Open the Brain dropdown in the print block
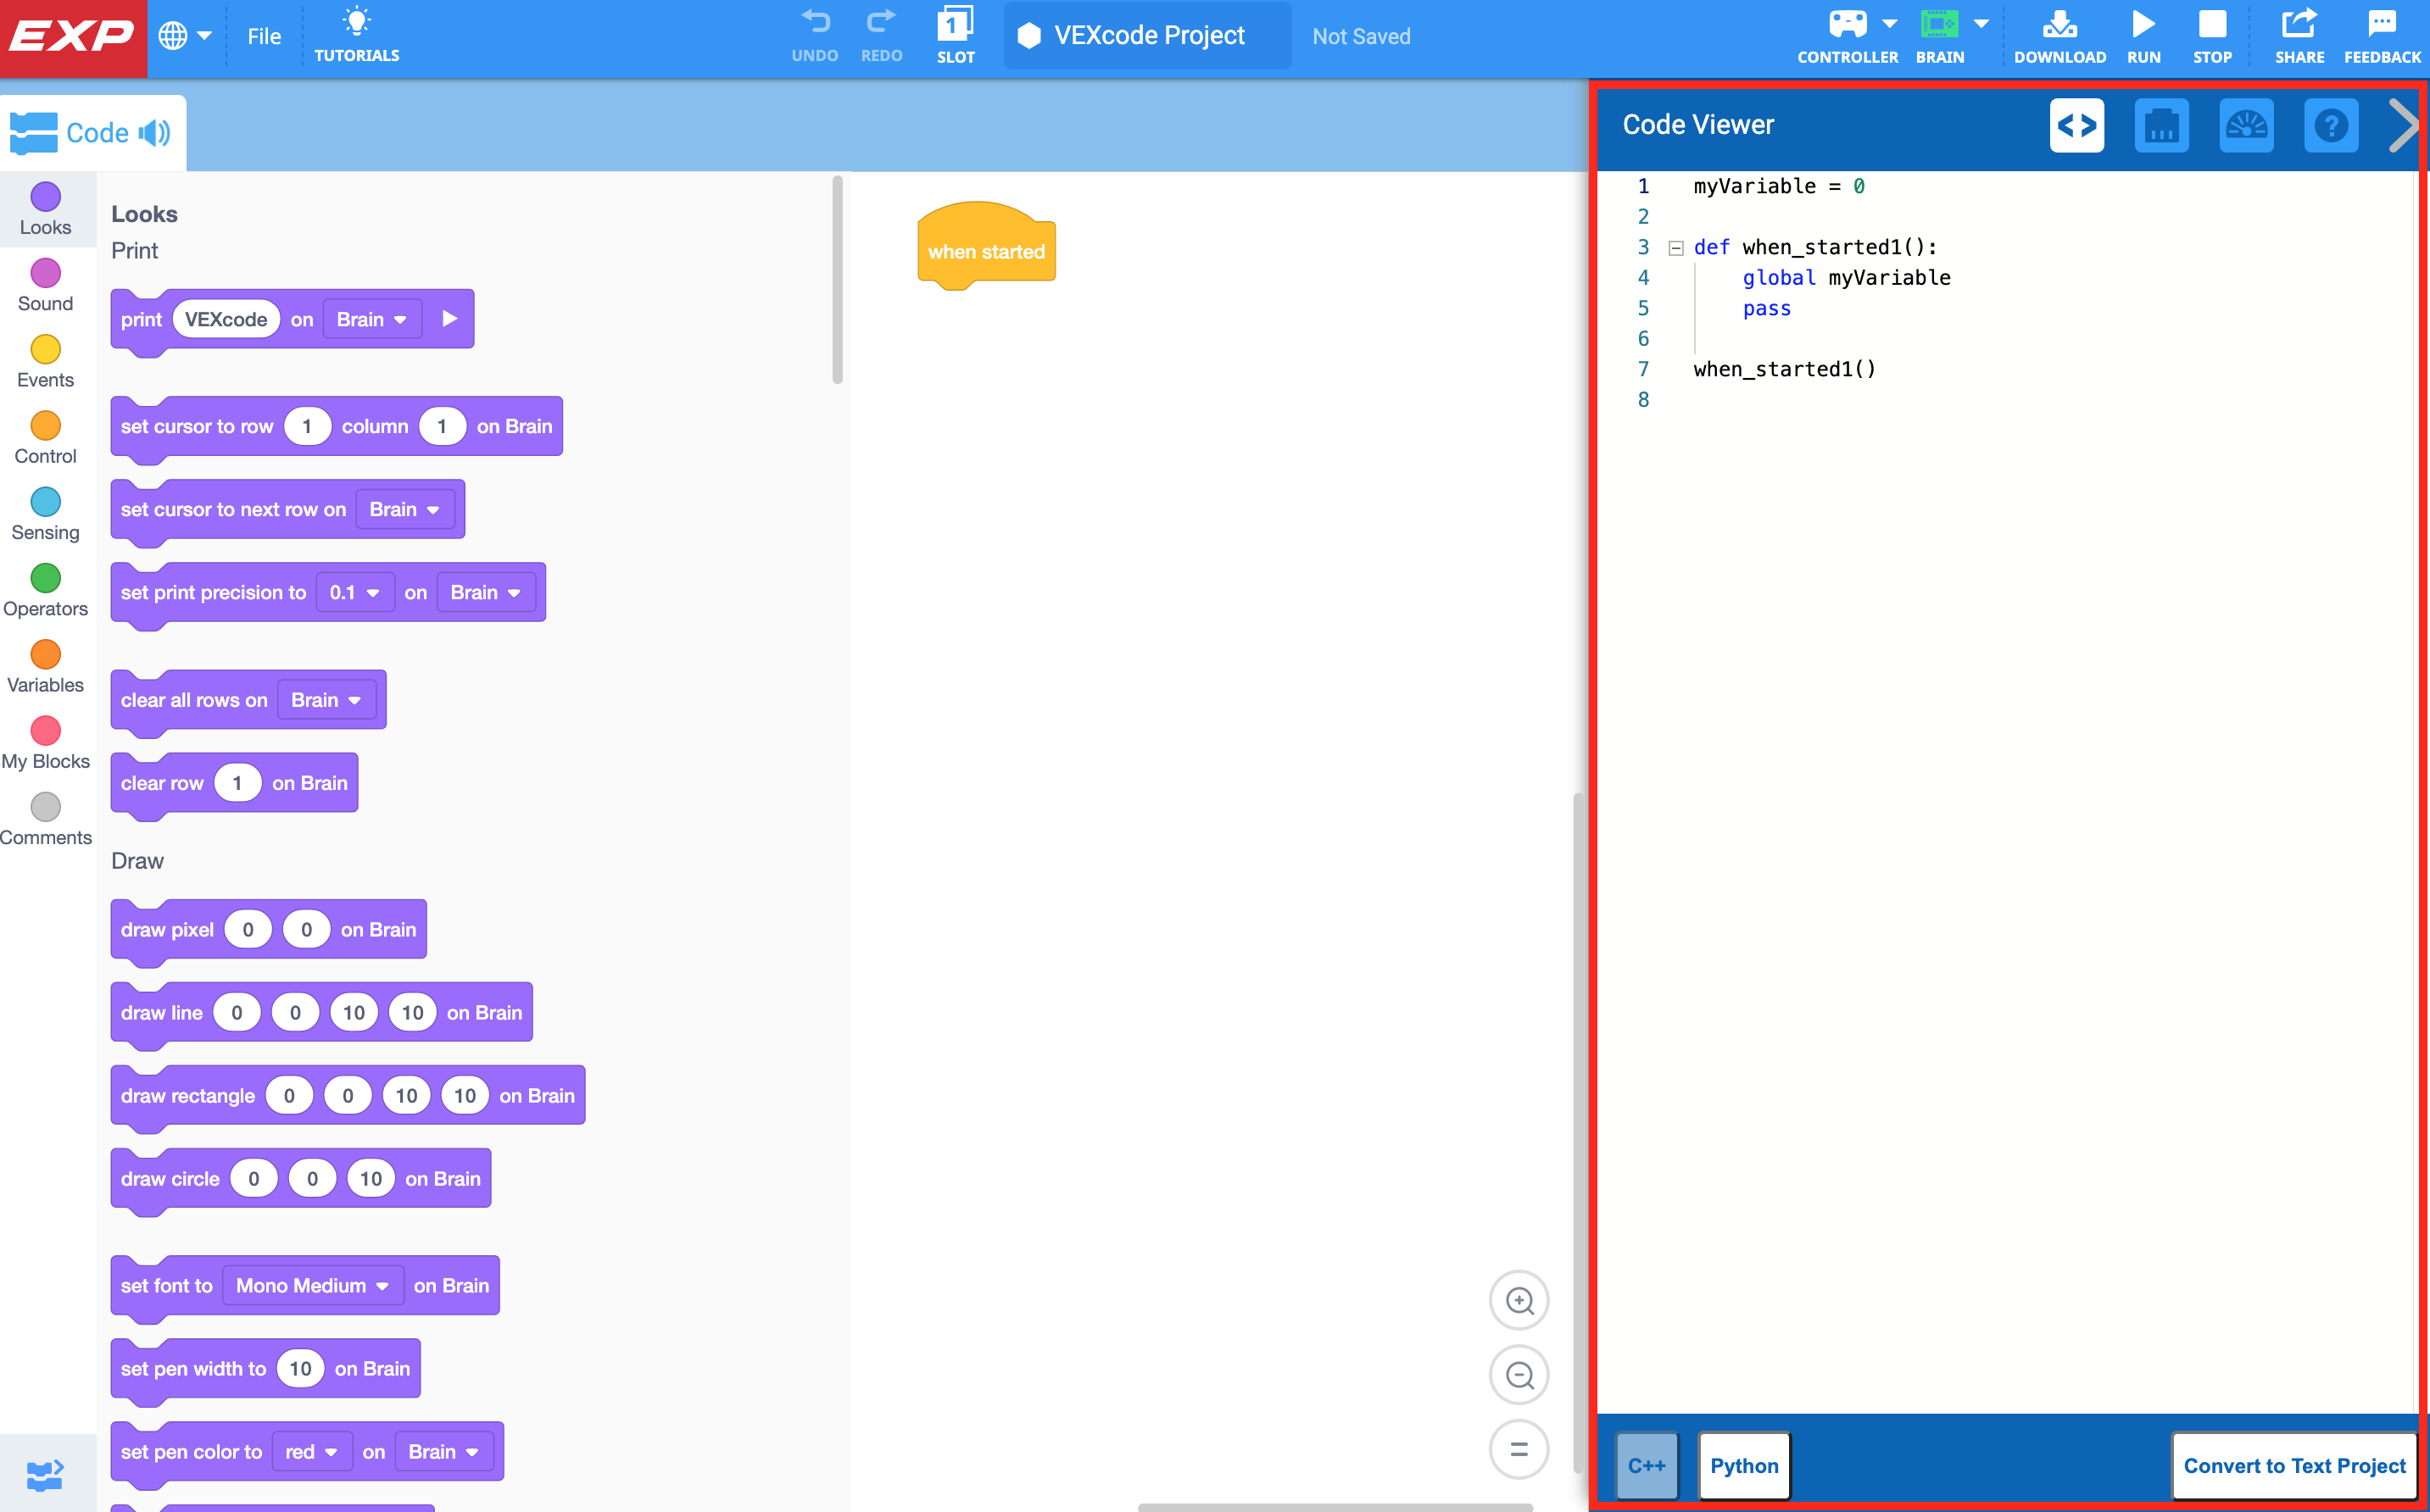This screenshot has width=2430, height=1512. pyautogui.click(x=371, y=319)
